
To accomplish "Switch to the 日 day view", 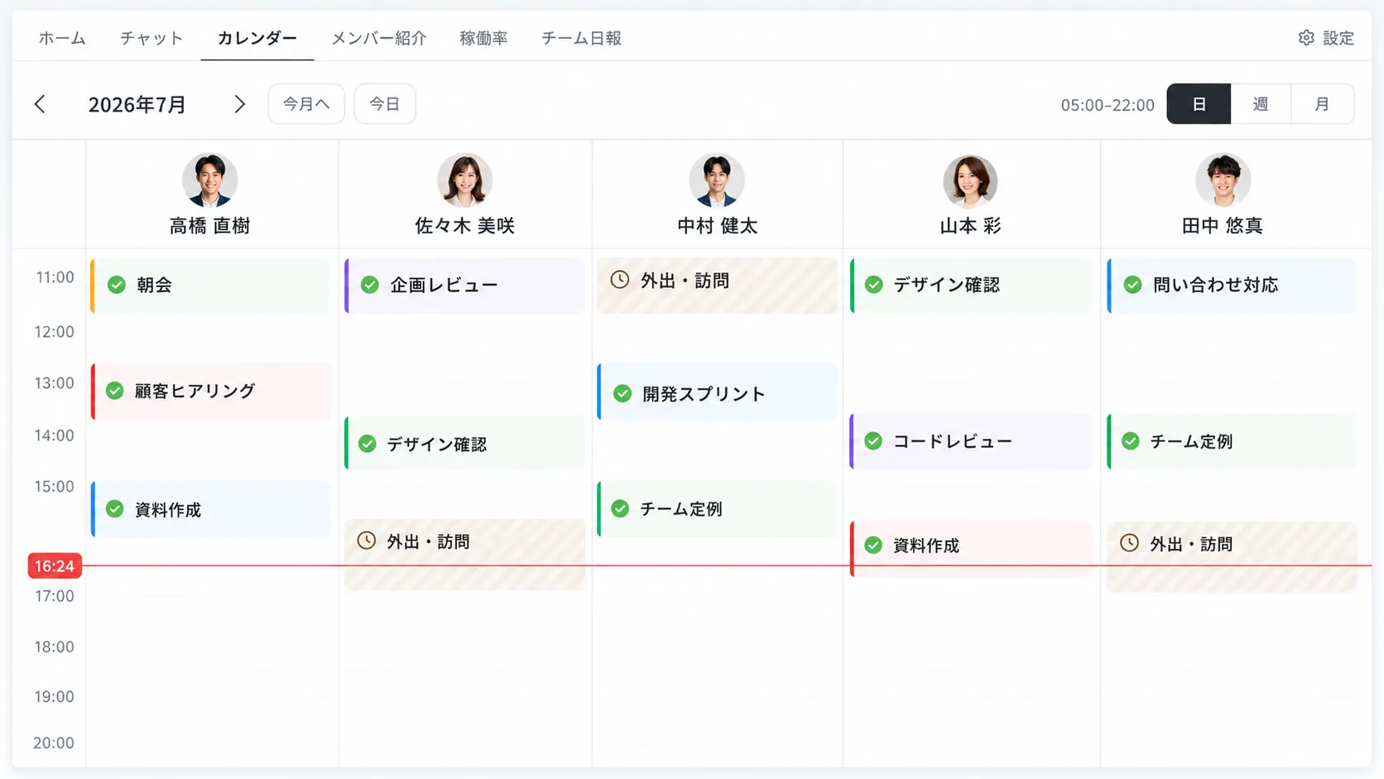I will [x=1199, y=103].
